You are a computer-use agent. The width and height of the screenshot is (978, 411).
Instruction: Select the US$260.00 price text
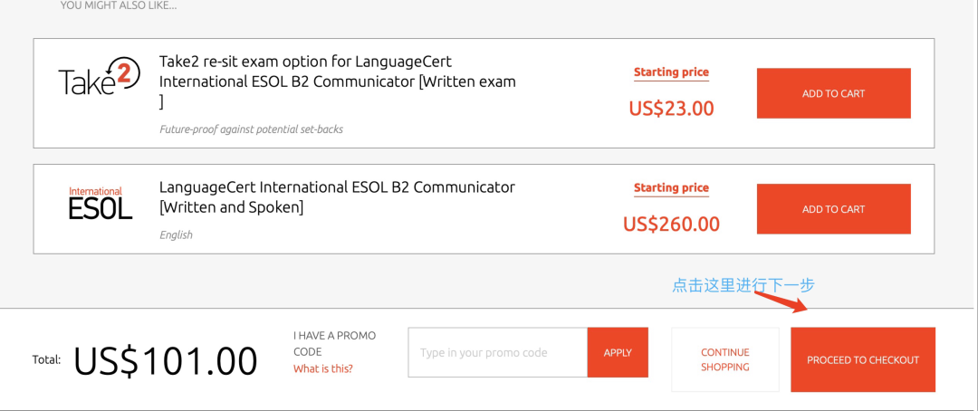tap(671, 224)
